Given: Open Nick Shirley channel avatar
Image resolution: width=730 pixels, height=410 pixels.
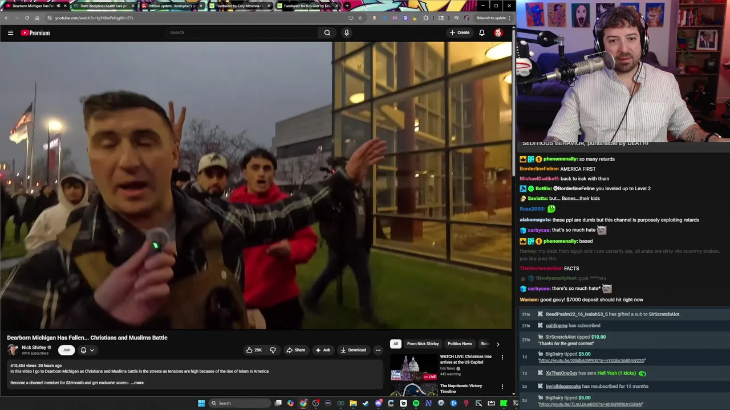Looking at the screenshot, I should click(13, 350).
